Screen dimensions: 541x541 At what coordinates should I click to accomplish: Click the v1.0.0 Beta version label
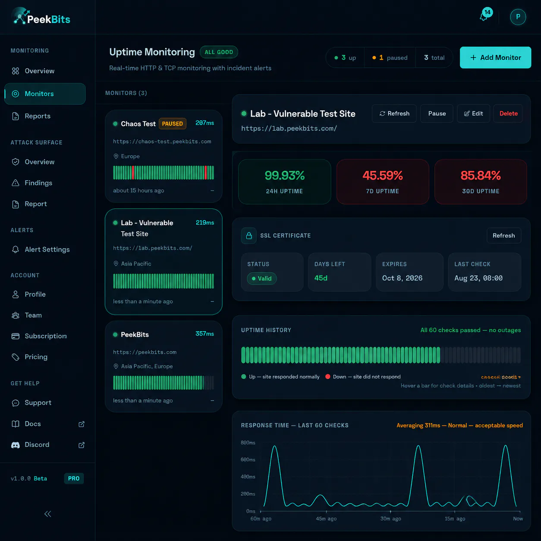(x=29, y=478)
